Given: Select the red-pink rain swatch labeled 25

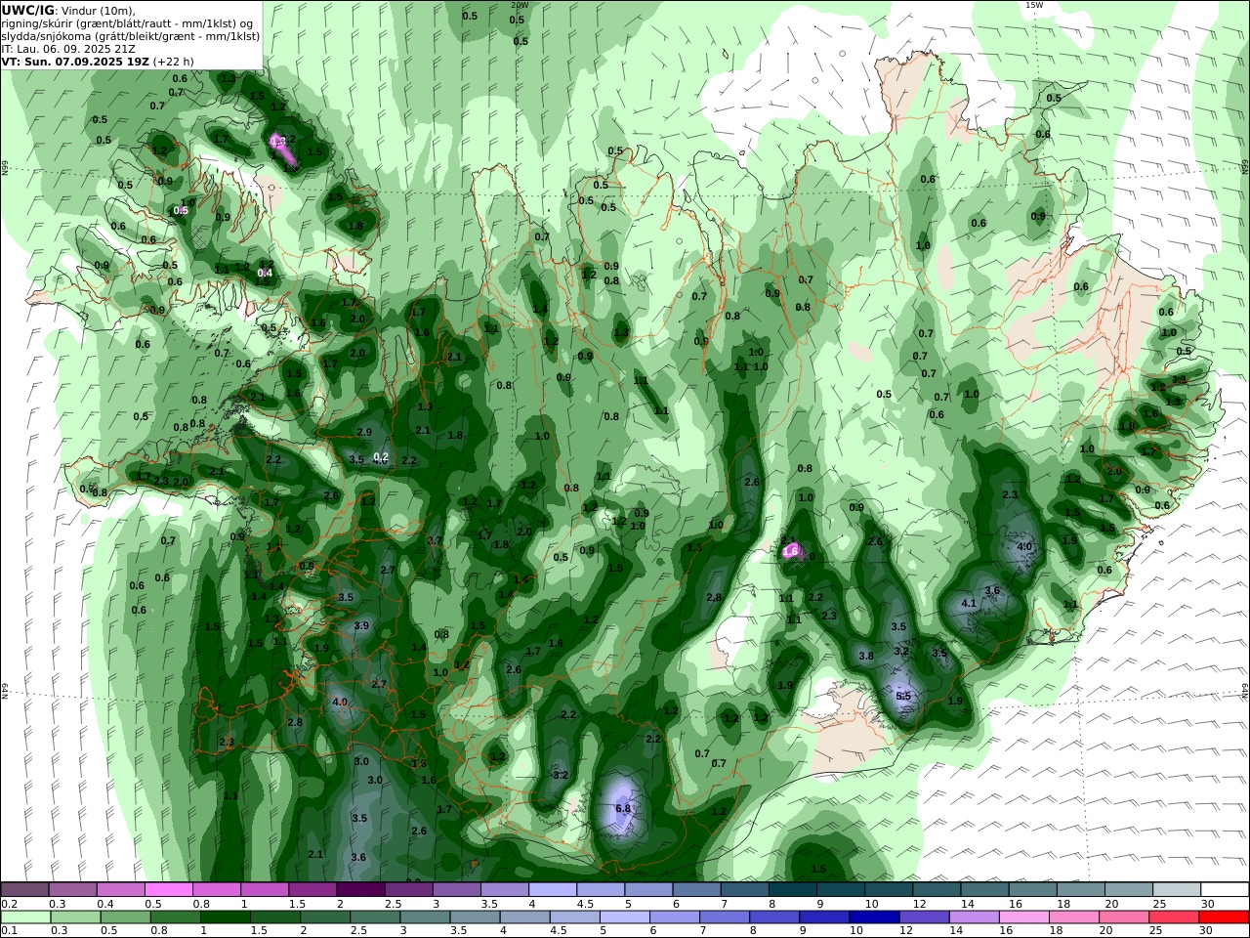Looking at the screenshot, I should coord(1174,917).
